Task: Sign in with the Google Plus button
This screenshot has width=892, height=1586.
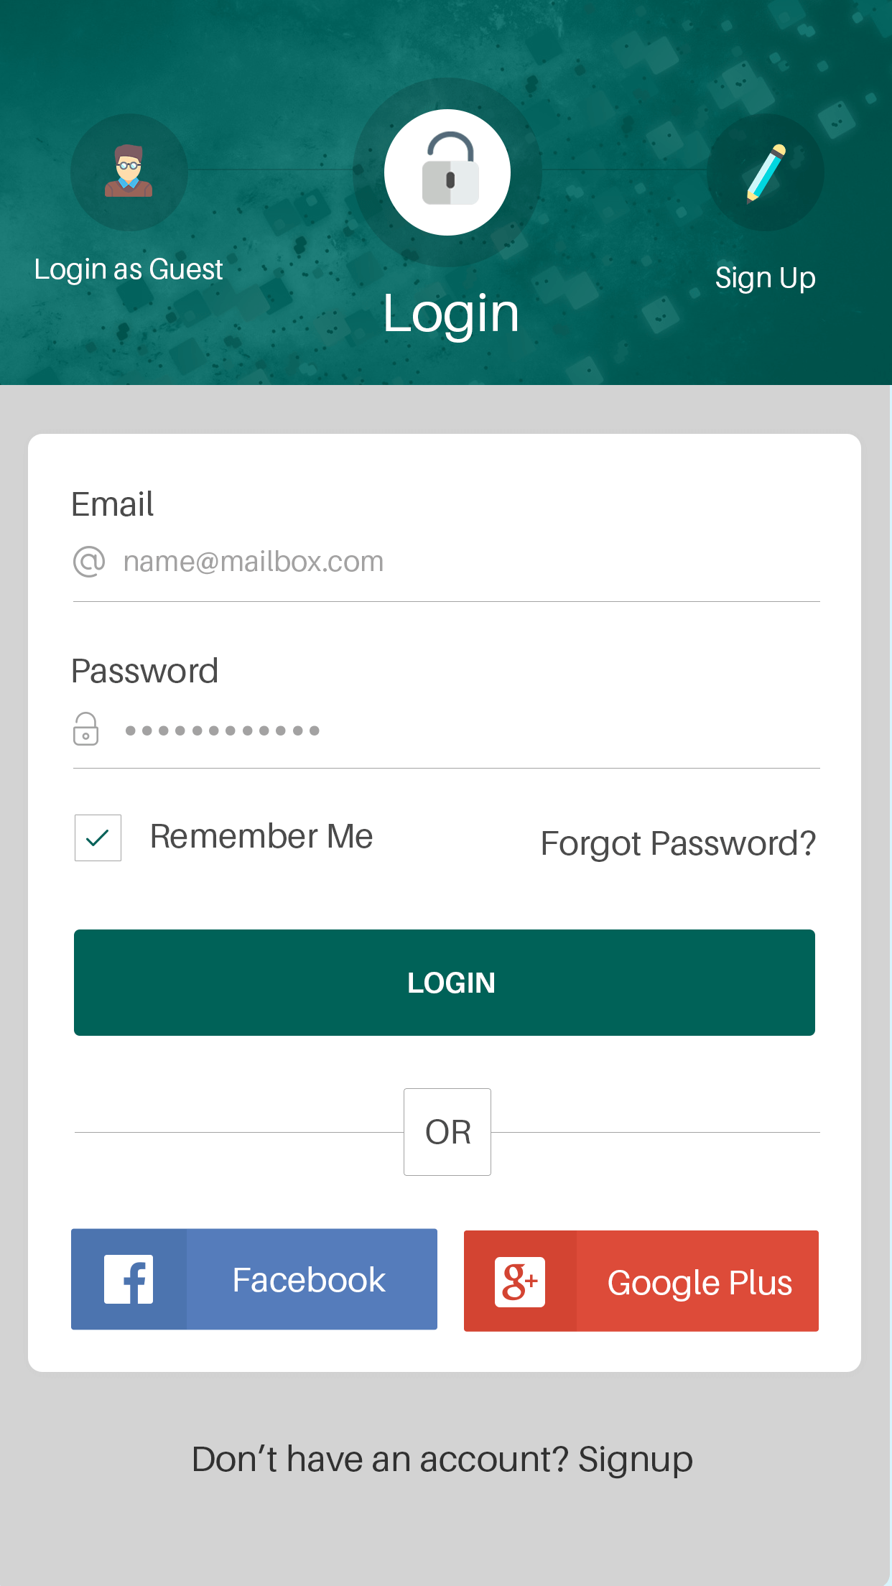Action: click(x=641, y=1281)
